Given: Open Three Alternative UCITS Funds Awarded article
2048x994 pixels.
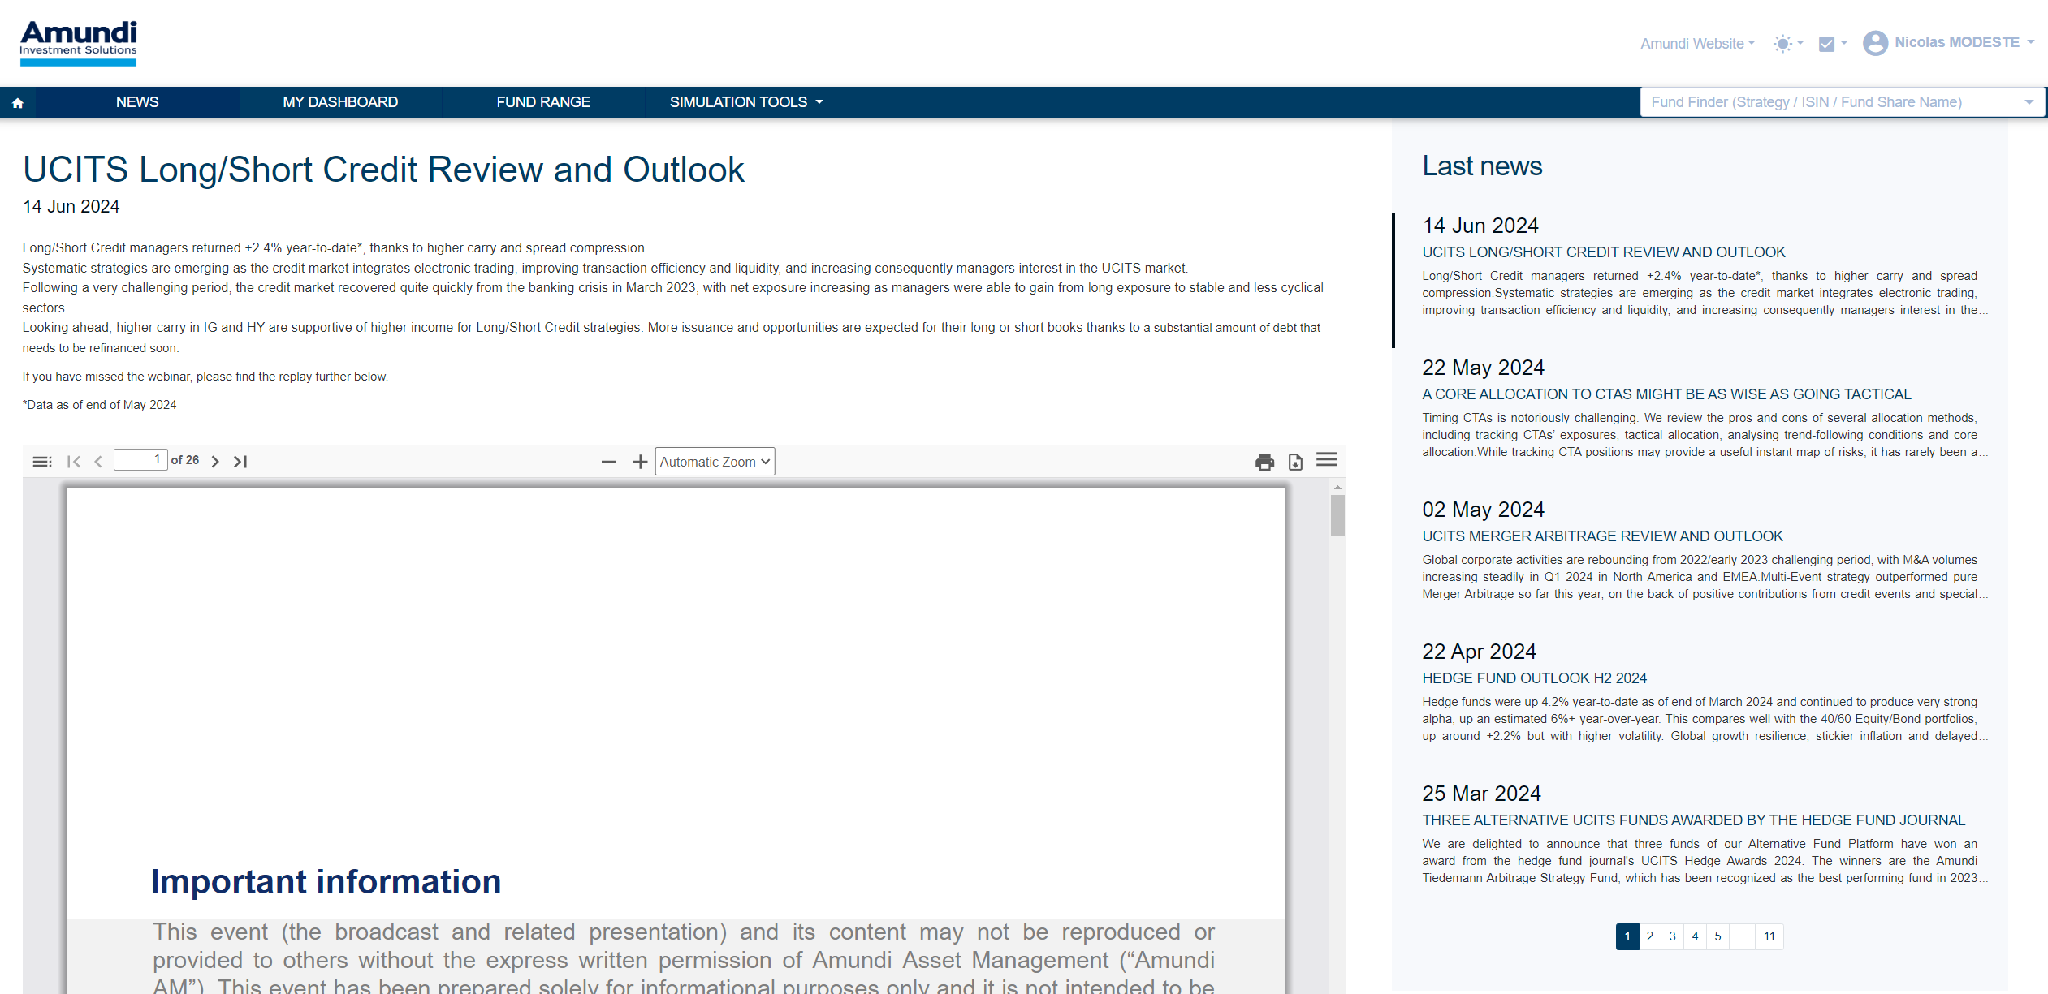Looking at the screenshot, I should pos(1693,820).
